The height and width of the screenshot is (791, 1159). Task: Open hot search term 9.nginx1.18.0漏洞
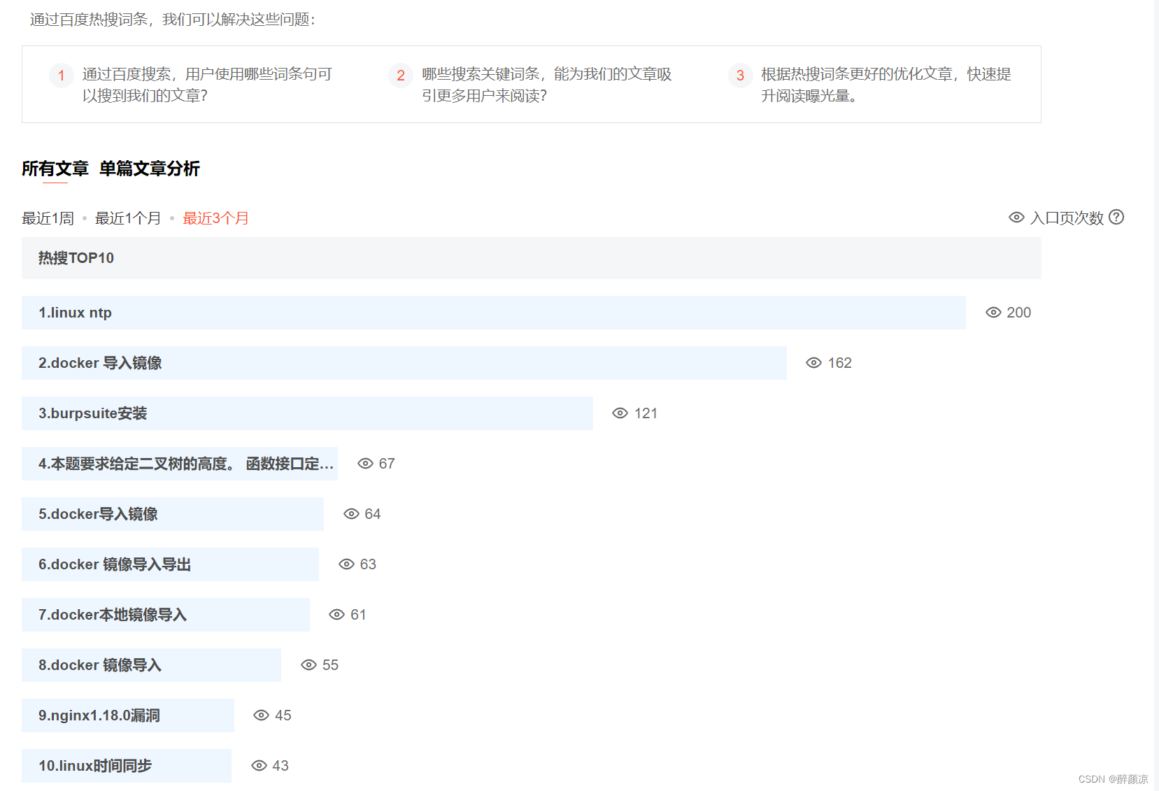tap(128, 715)
